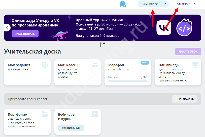Click the VK logo in banner
205x137 pixels.
tap(164, 28)
